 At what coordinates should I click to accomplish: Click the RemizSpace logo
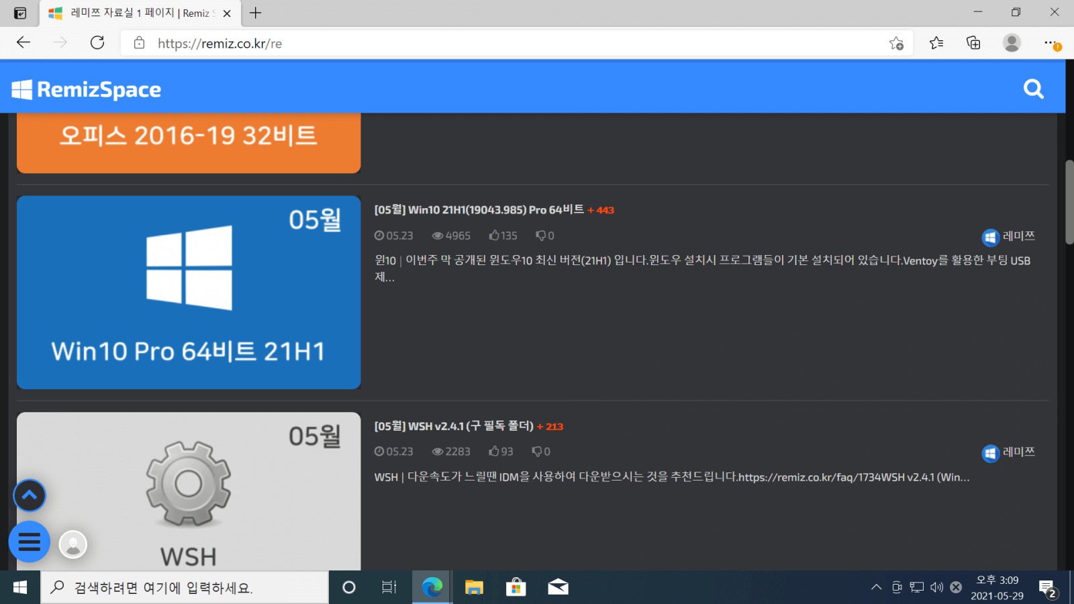[87, 89]
